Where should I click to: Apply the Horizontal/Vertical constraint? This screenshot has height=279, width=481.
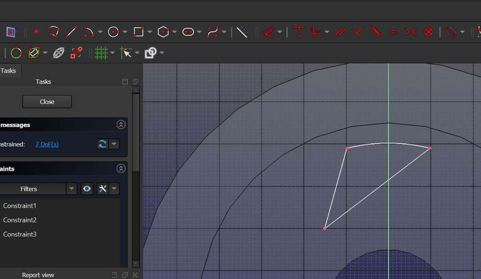point(316,32)
